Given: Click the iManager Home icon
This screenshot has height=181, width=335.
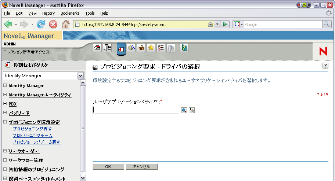Looking at the screenshot, I should [x=97, y=48].
